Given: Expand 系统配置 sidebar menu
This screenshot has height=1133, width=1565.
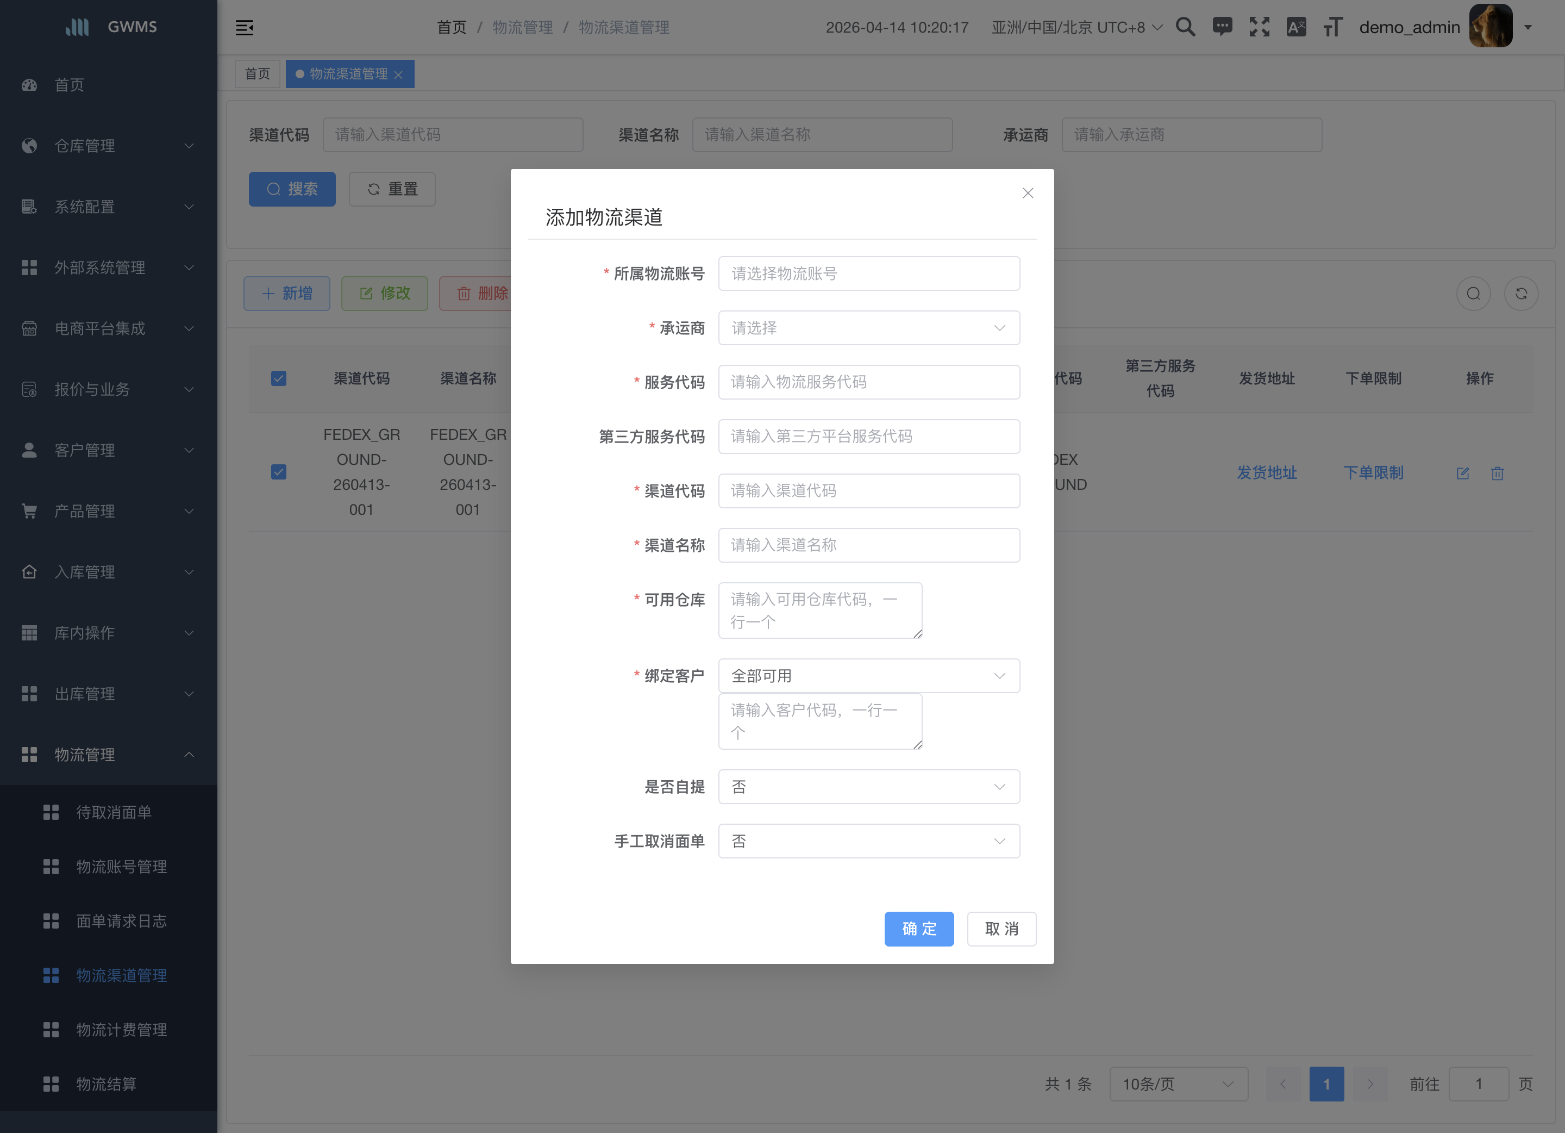Looking at the screenshot, I should click(108, 207).
